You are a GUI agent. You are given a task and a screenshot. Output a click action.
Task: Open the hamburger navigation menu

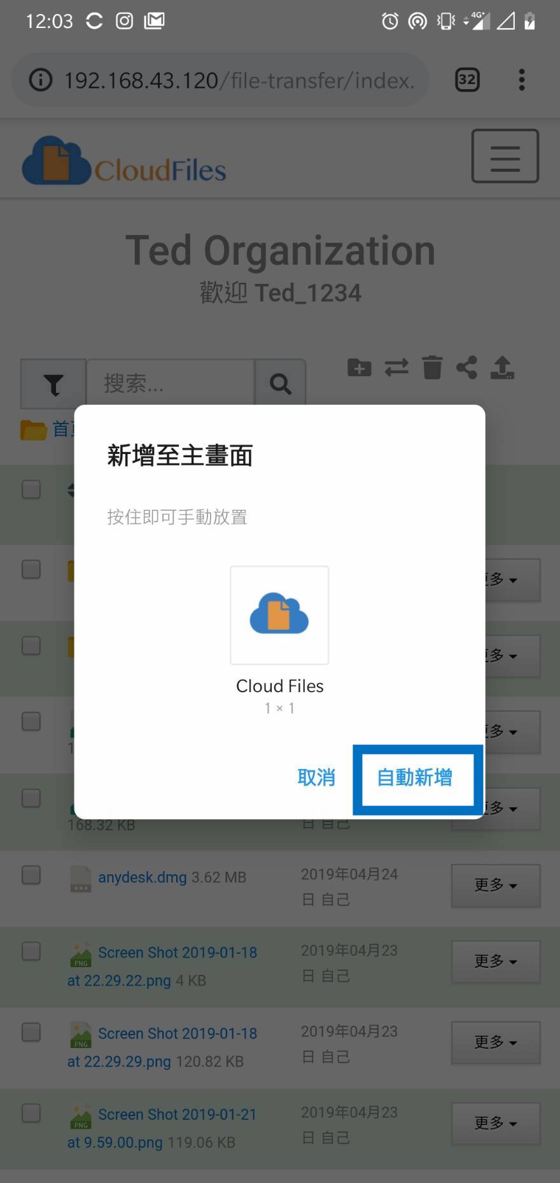pyautogui.click(x=505, y=156)
